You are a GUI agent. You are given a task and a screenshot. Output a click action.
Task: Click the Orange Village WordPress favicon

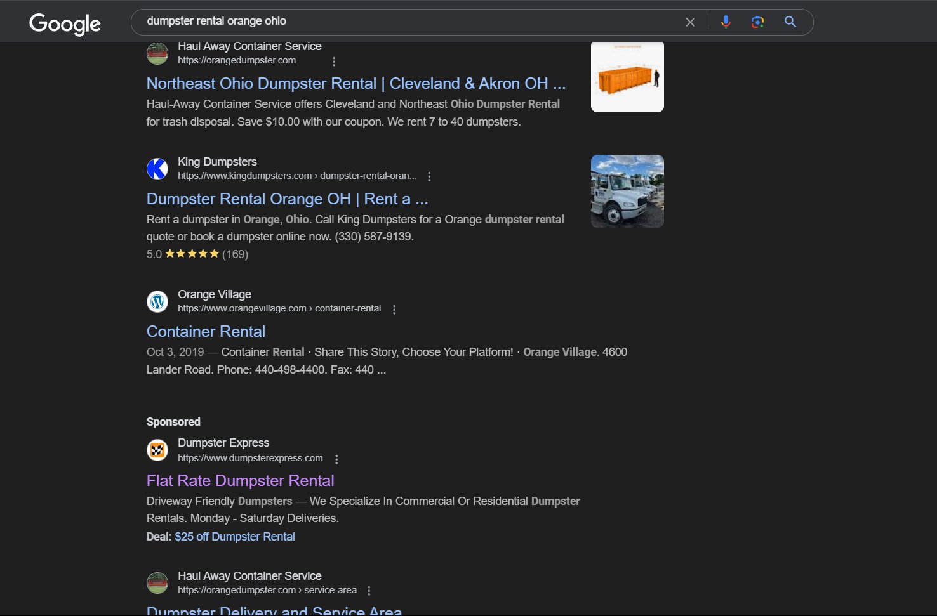(157, 301)
